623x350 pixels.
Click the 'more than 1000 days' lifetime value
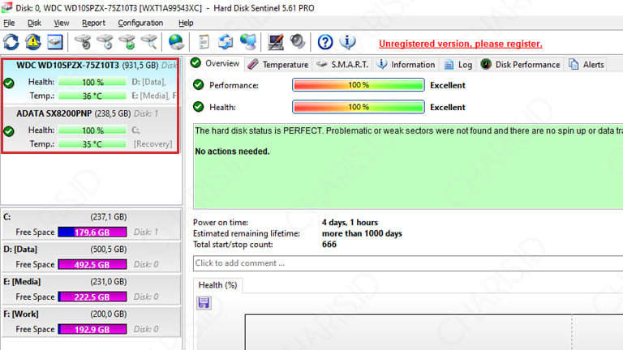[362, 233]
